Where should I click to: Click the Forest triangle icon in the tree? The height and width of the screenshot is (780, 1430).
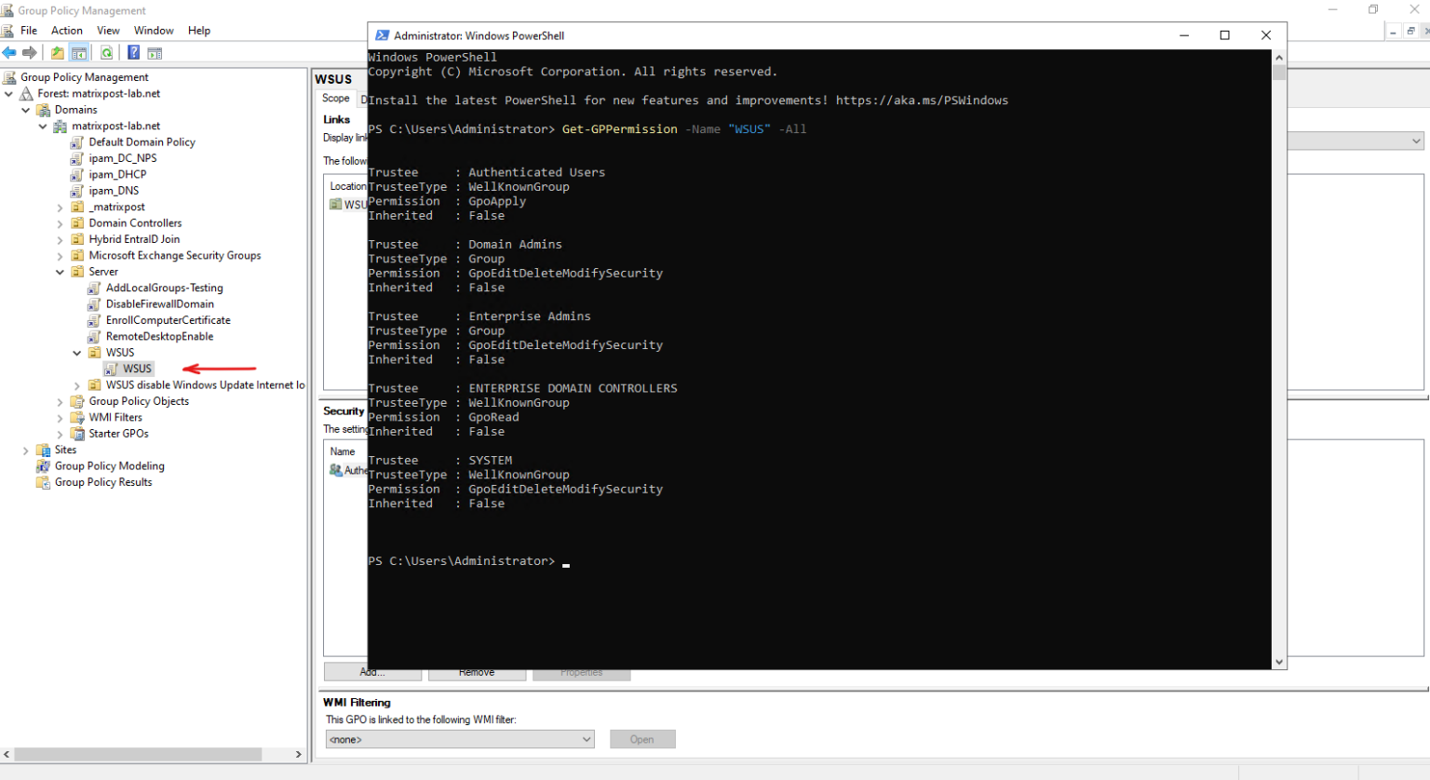[x=27, y=94]
